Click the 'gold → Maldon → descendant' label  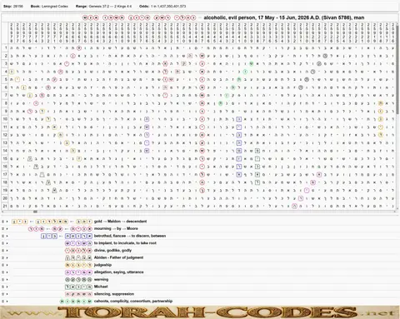(120, 222)
